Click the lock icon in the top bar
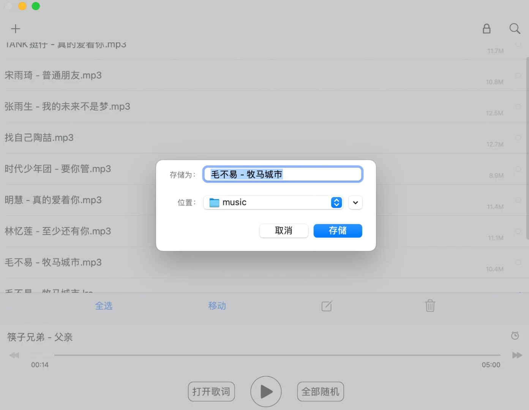This screenshot has width=529, height=410. [486, 28]
